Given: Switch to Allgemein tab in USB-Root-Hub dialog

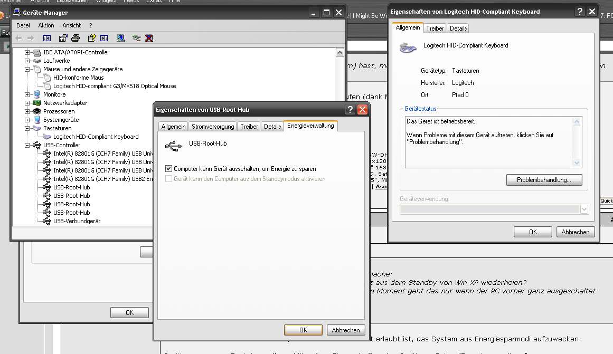Looking at the screenshot, I should click(x=173, y=127).
